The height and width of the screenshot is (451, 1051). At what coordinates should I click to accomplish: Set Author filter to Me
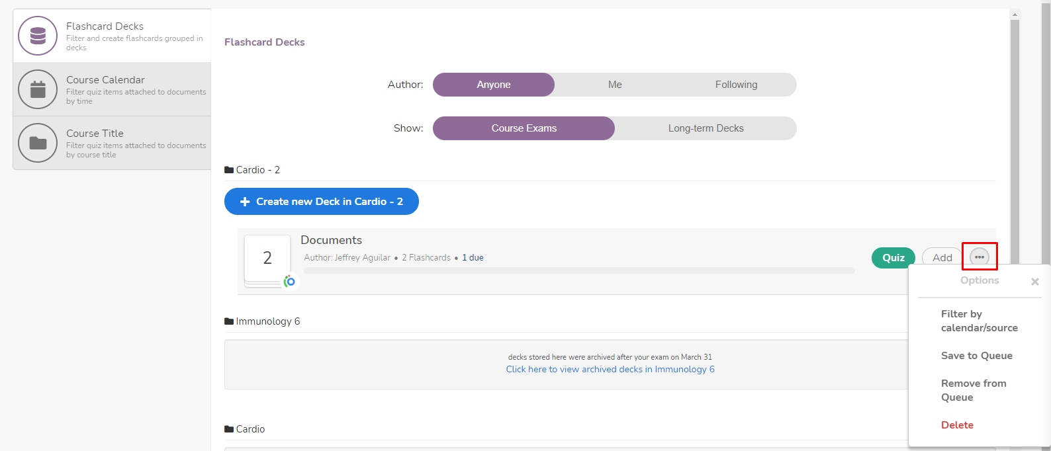pos(615,85)
